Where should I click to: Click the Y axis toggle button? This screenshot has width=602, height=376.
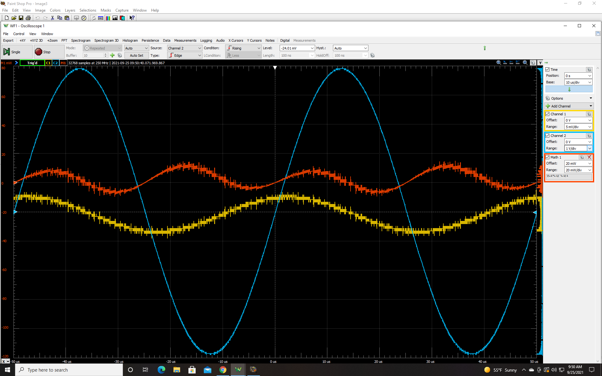(540, 63)
